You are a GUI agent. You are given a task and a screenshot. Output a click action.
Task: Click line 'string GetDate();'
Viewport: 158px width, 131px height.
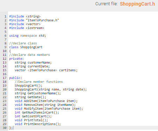30,97
